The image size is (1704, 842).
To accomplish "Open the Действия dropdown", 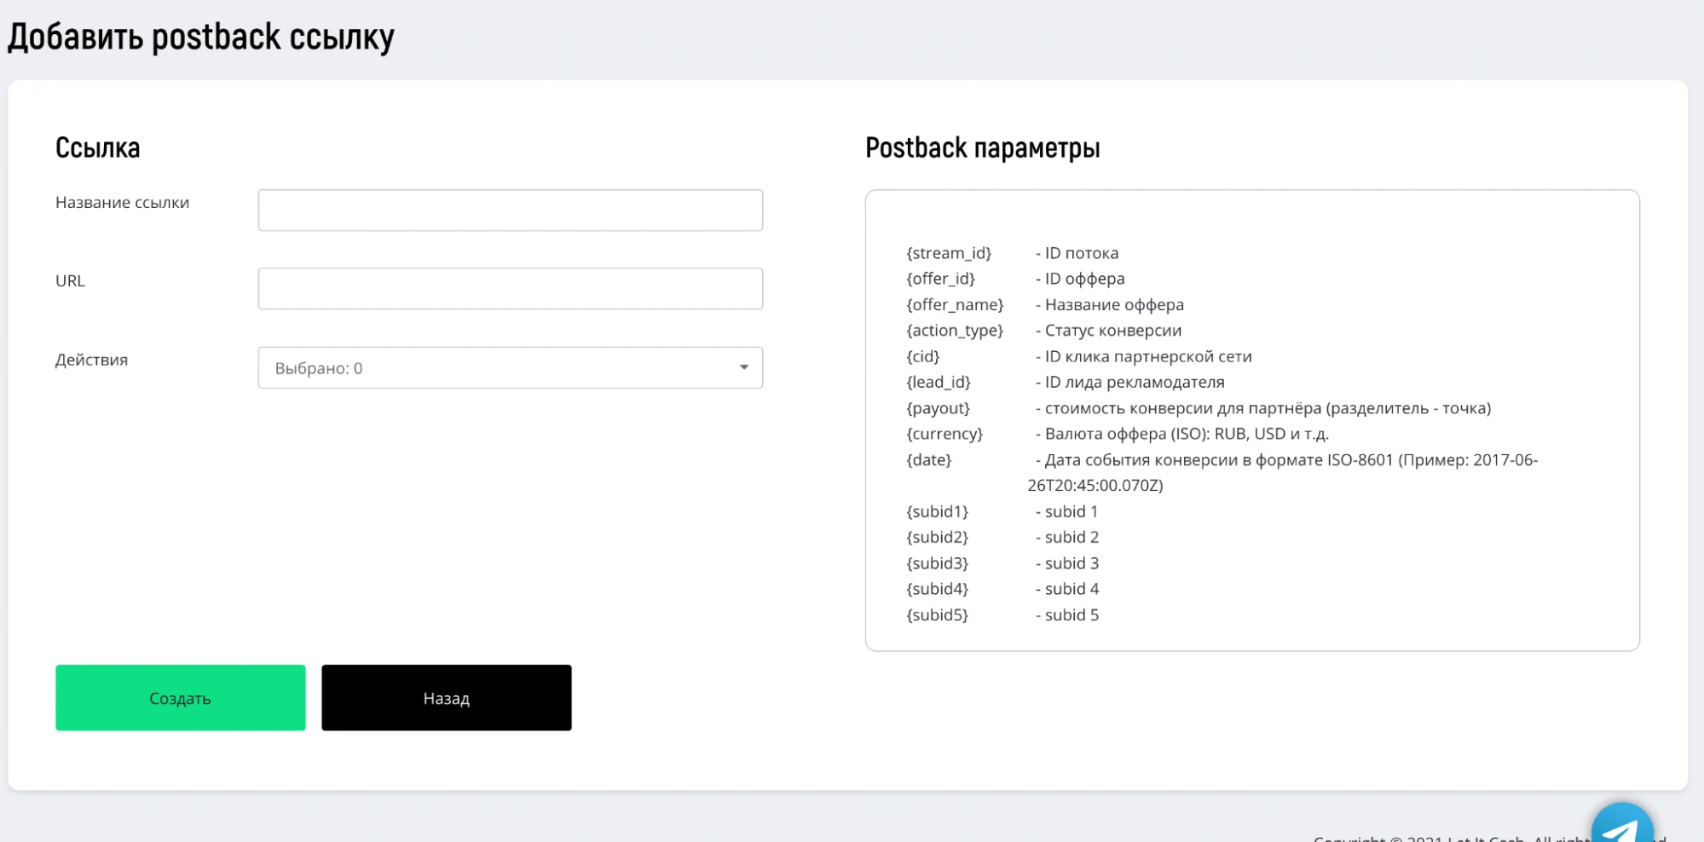I will pyautogui.click(x=510, y=367).
